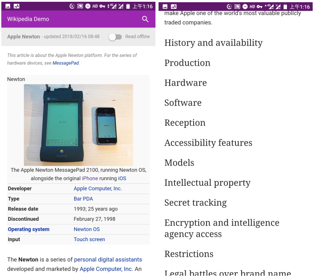Viewport: 314px width, 278px height.
Task: Tap the Newton MessagePad photo
Action: (x=78, y=125)
